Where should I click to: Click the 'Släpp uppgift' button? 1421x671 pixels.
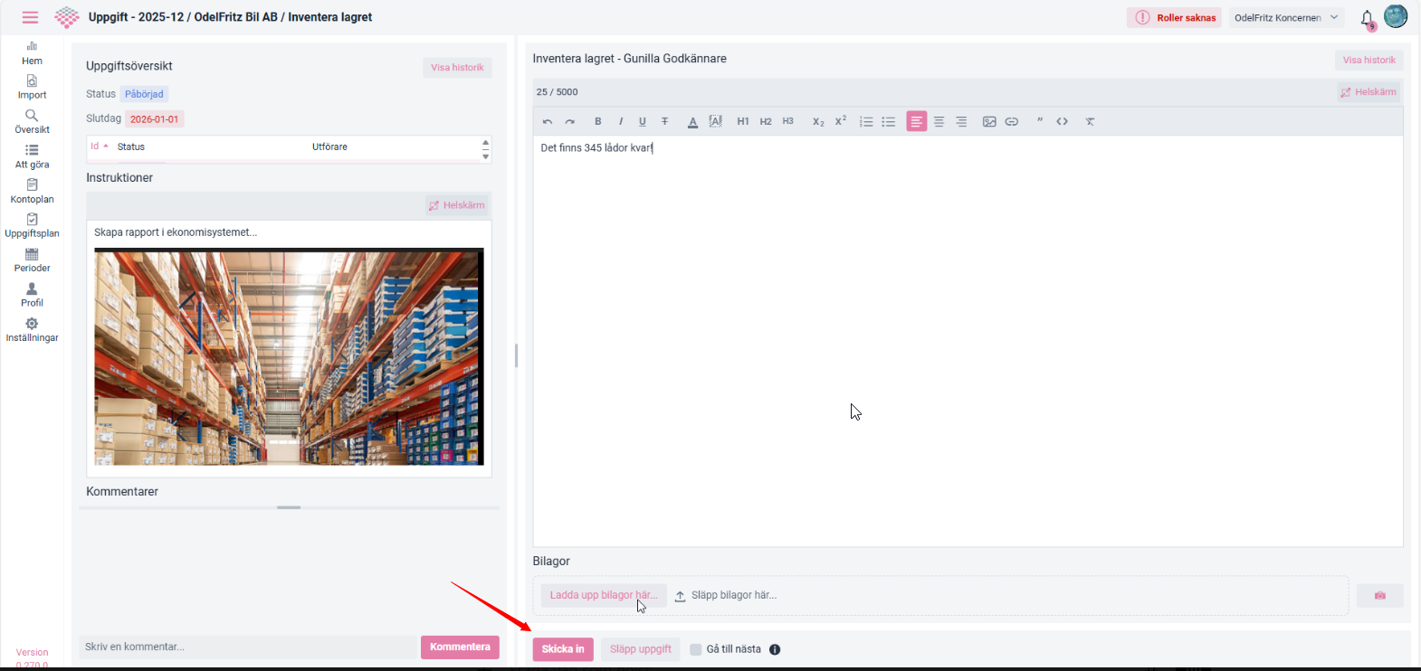point(640,649)
